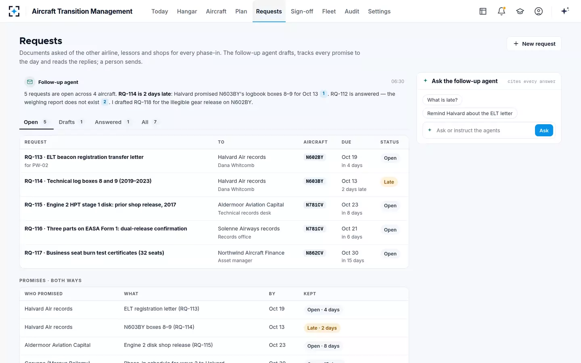
Task: Show the All requests tab
Action: pyautogui.click(x=149, y=122)
